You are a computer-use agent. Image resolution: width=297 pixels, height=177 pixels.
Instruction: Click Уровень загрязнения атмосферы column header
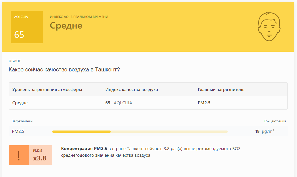click(47, 89)
